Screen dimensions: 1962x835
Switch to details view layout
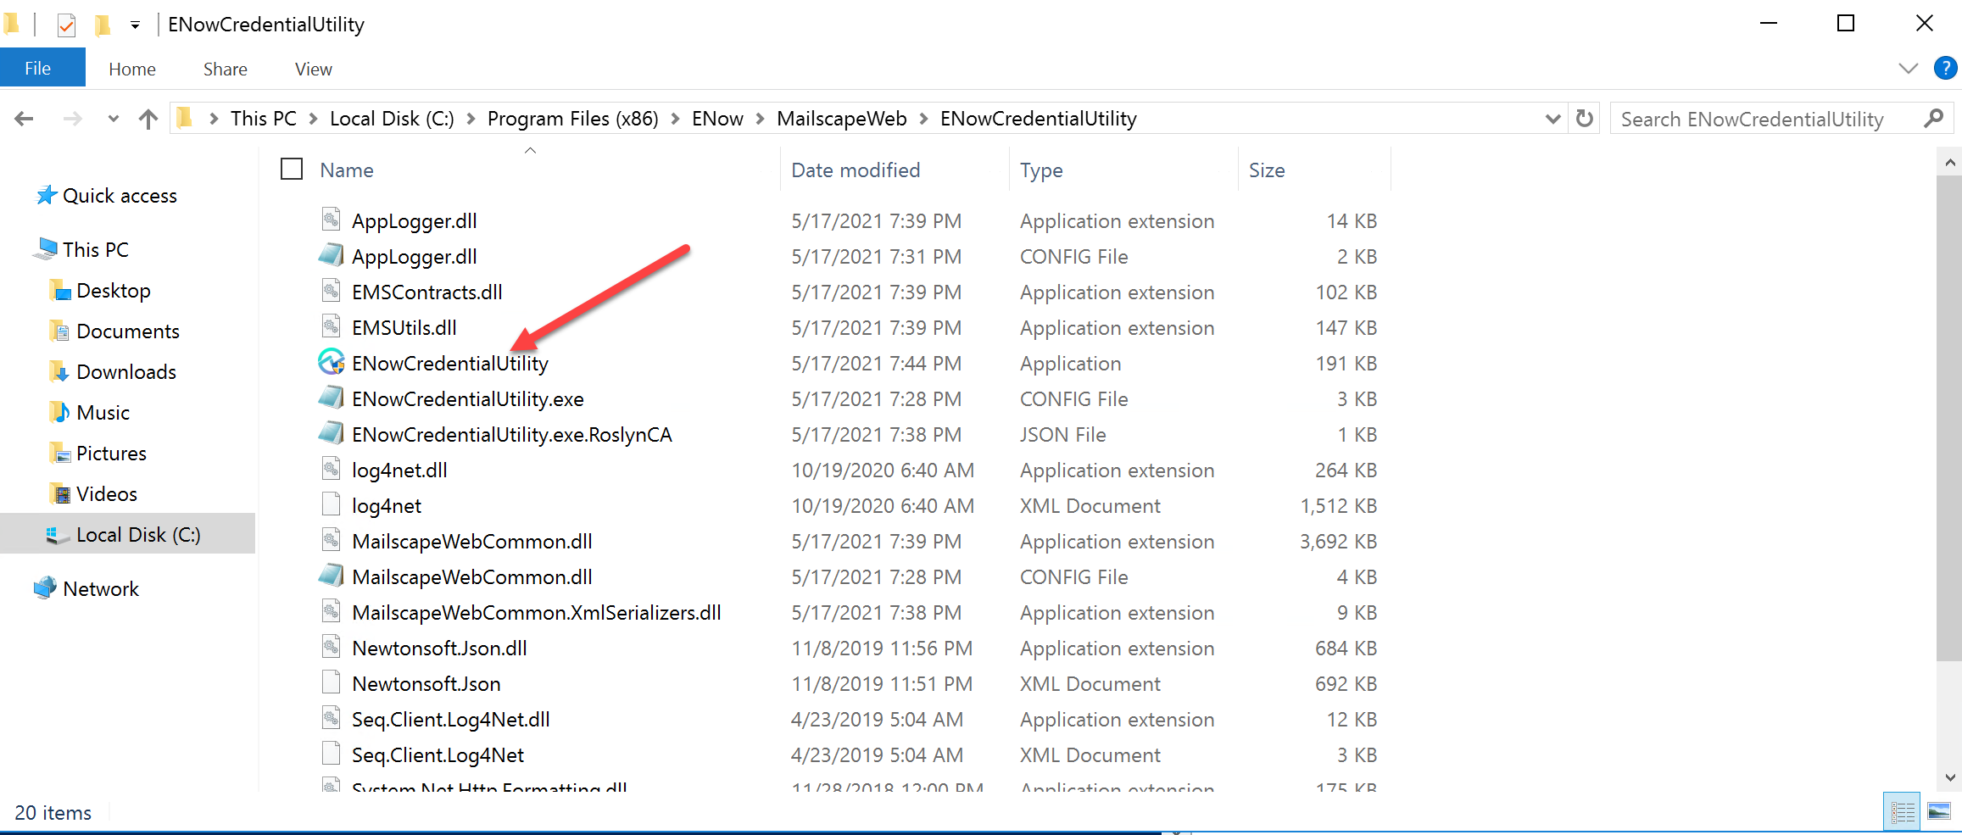point(1903,812)
